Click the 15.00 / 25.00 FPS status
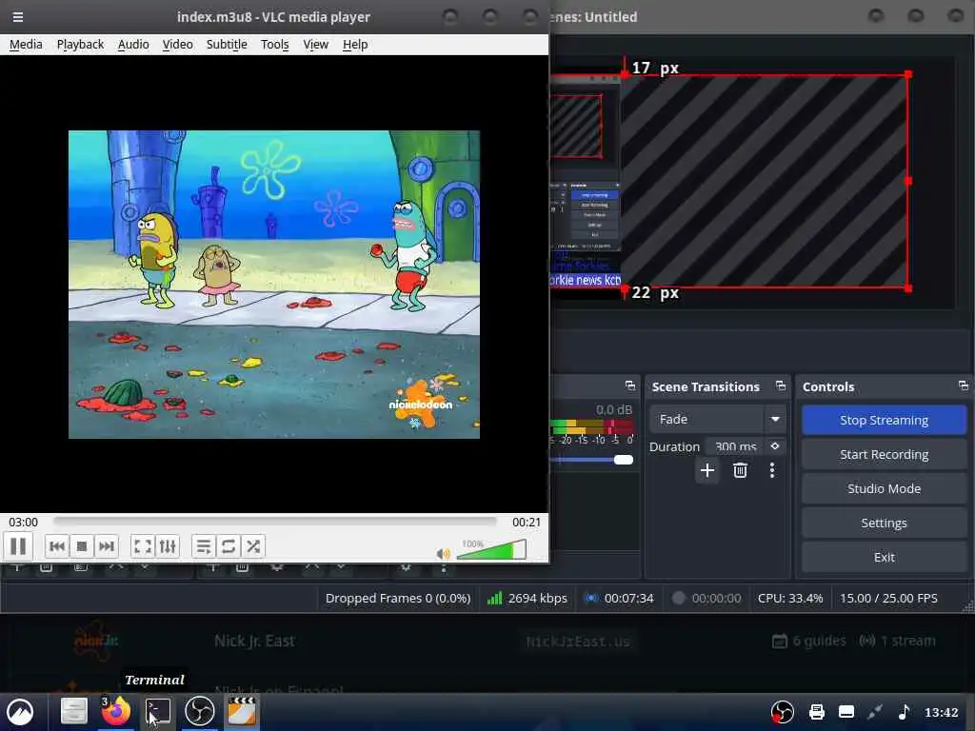 pos(888,598)
